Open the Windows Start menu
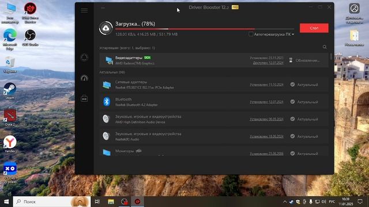The width and height of the screenshot is (369, 207). [x=6, y=202]
